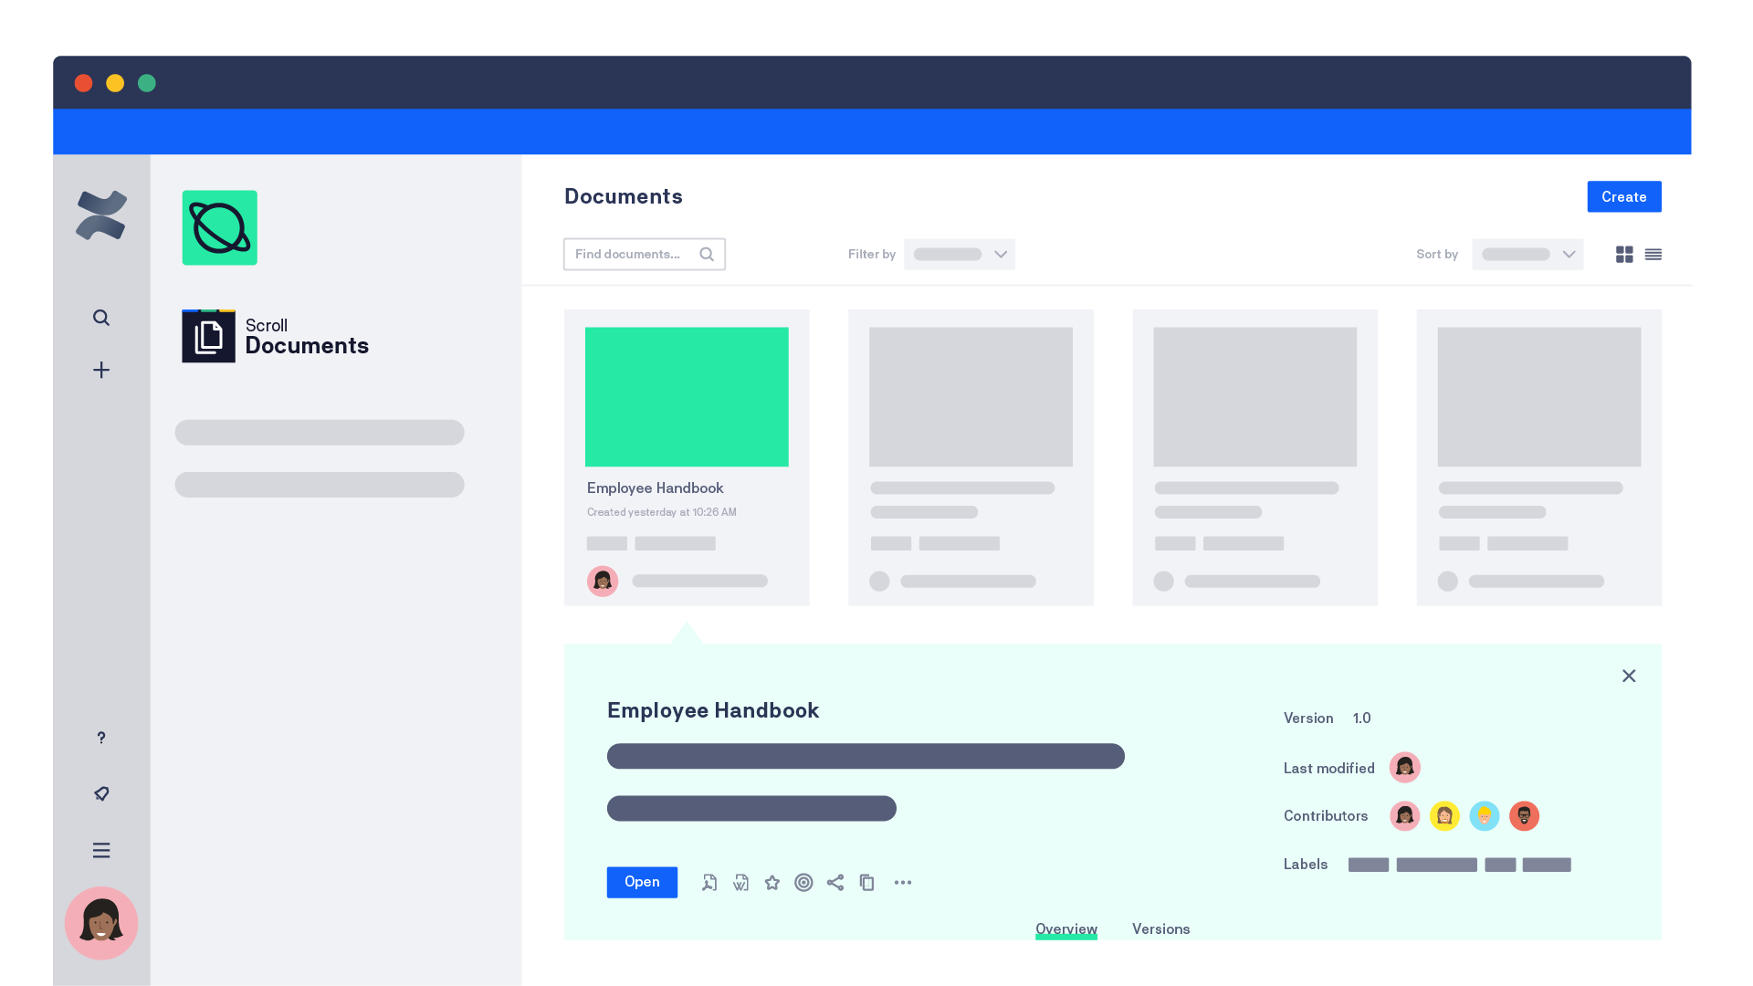Click the Employee Handbook card title
This screenshot has width=1753, height=986.
[655, 488]
